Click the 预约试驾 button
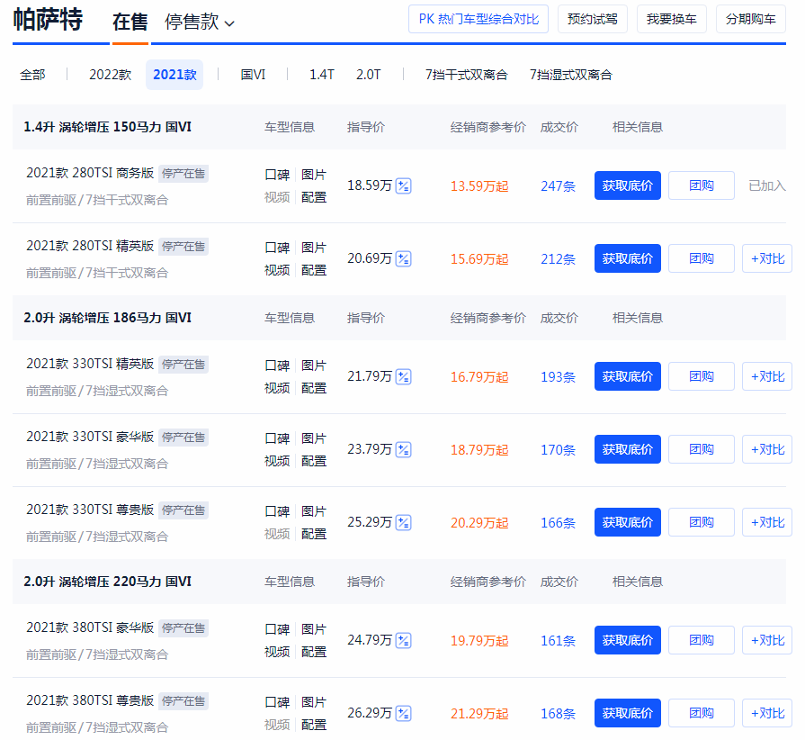The image size is (805, 740). pyautogui.click(x=593, y=19)
